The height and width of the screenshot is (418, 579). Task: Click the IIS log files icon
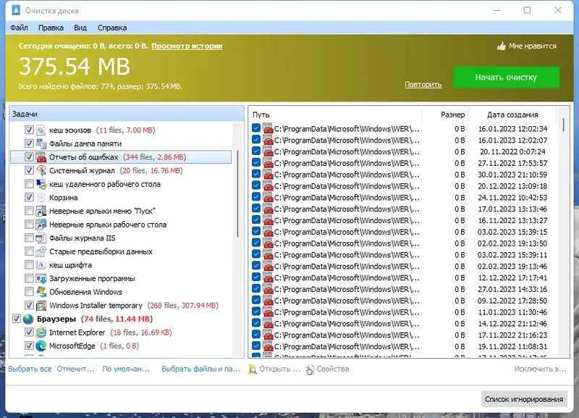point(41,238)
